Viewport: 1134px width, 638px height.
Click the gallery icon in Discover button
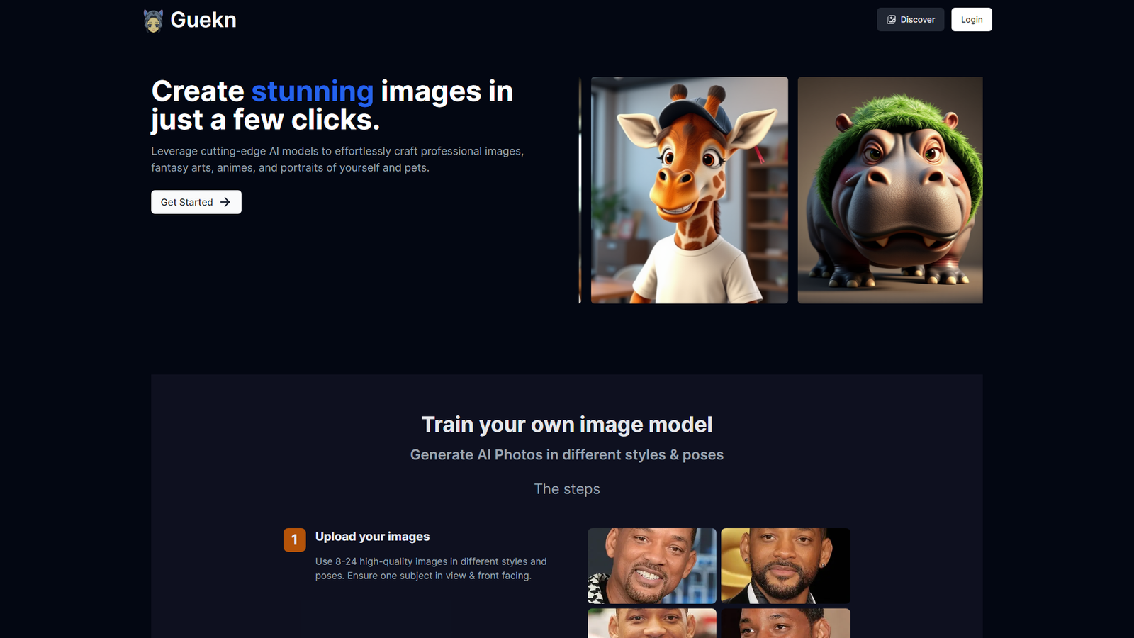(x=892, y=20)
